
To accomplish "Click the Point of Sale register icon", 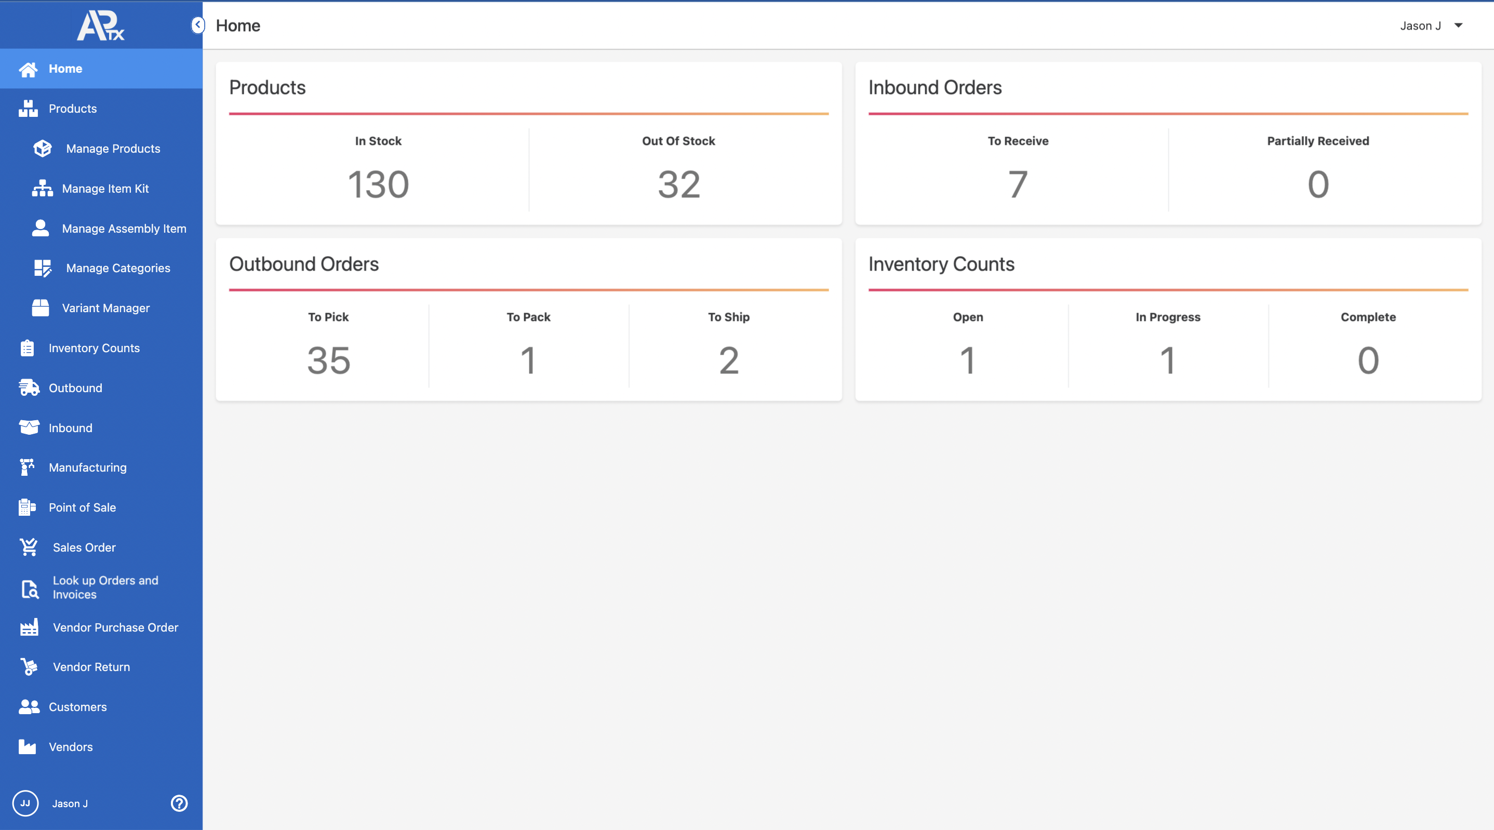I will click(x=26, y=507).
